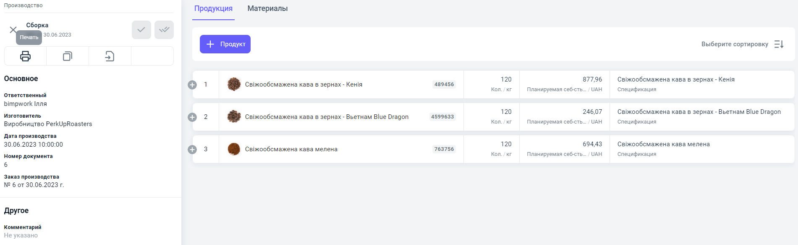Click product code 489456 badge
The height and width of the screenshot is (245, 798).
pos(444,84)
